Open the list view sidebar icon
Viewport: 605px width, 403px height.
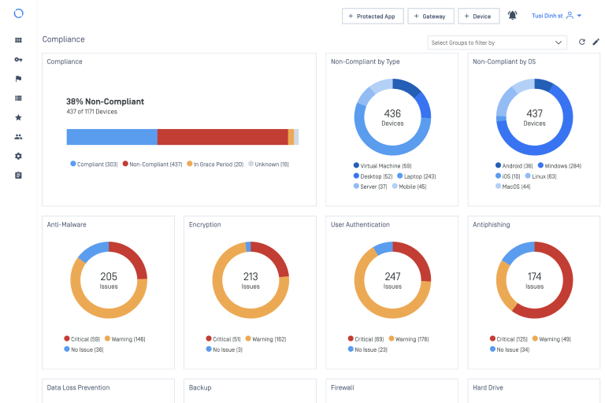(18, 98)
